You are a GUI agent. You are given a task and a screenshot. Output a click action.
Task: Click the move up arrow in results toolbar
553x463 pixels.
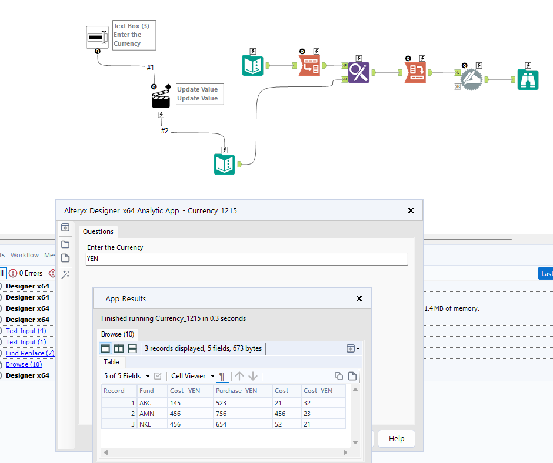click(x=239, y=376)
